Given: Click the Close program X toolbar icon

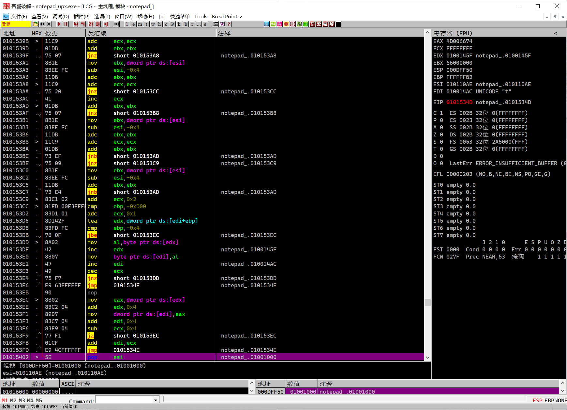Looking at the screenshot, I should (x=49, y=24).
